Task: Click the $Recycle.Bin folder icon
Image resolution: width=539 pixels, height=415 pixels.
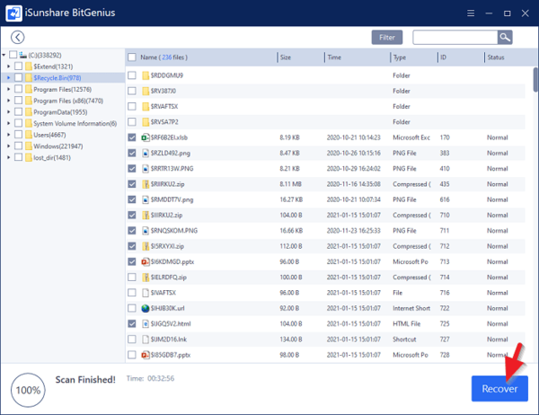Action: pyautogui.click(x=29, y=78)
